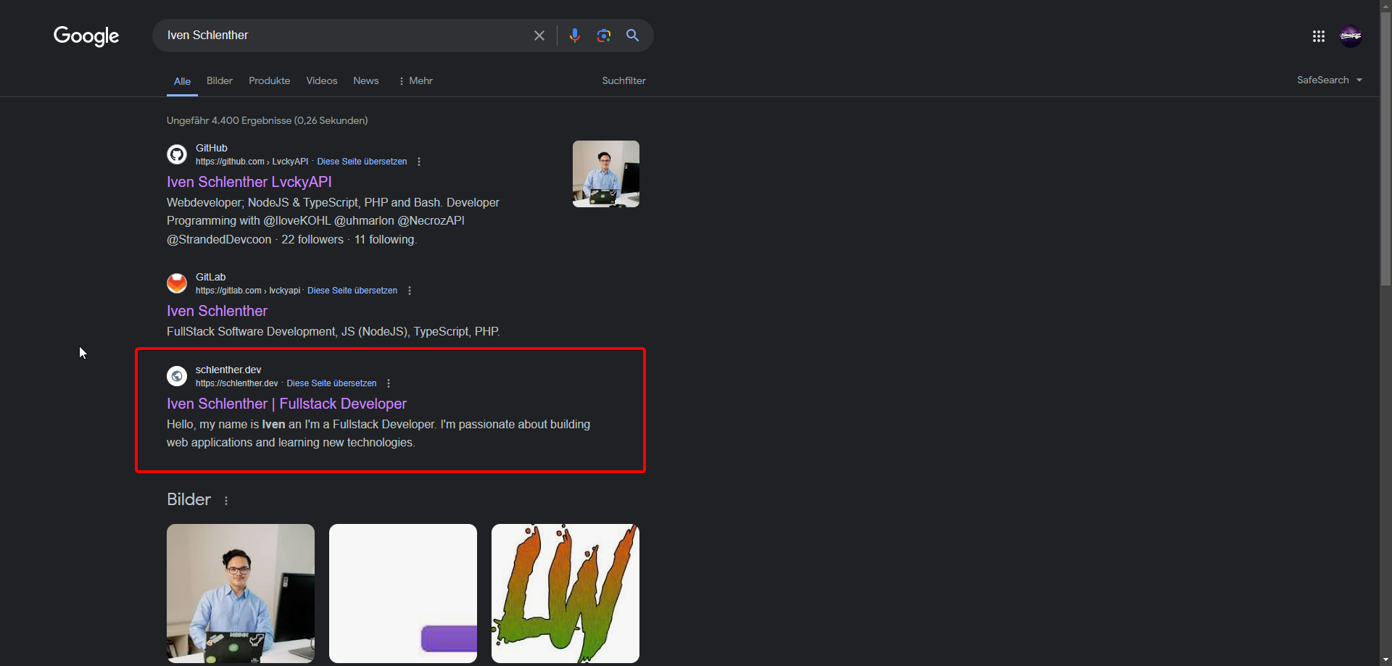This screenshot has width=1392, height=666.
Task: Open the Google account profile avatar
Action: tap(1351, 36)
